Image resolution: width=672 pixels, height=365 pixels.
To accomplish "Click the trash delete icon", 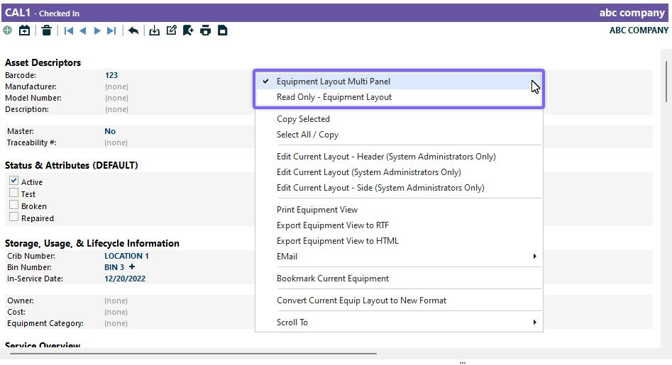I will click(46, 30).
